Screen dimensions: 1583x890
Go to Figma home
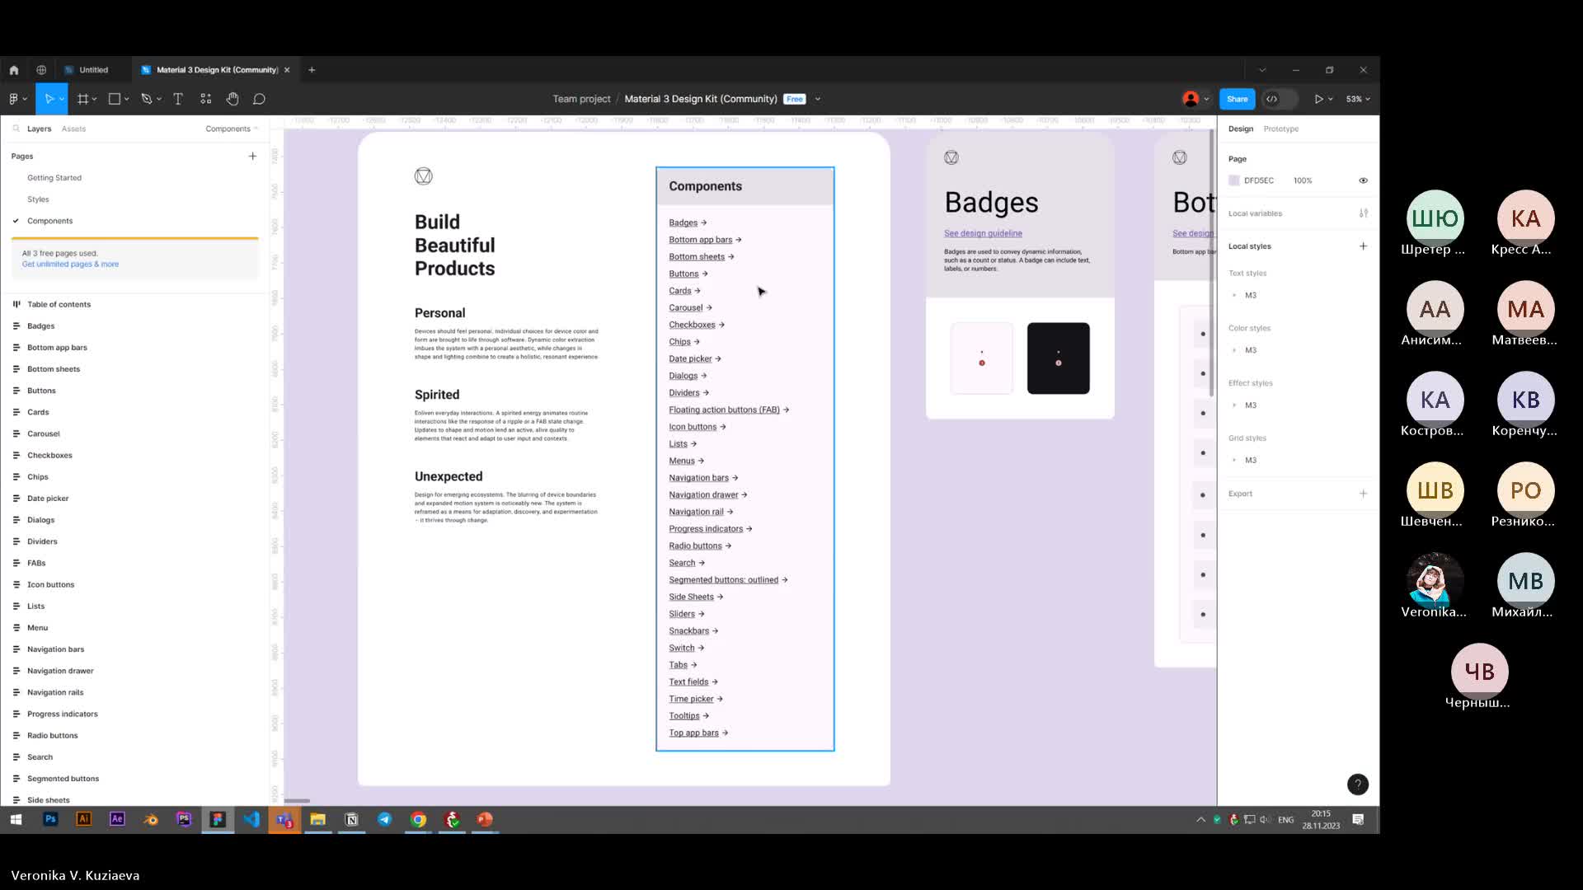[14, 70]
